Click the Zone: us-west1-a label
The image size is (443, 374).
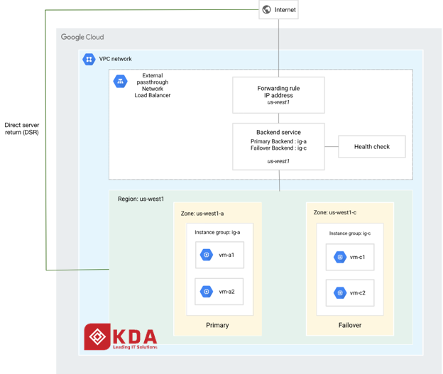point(202,214)
